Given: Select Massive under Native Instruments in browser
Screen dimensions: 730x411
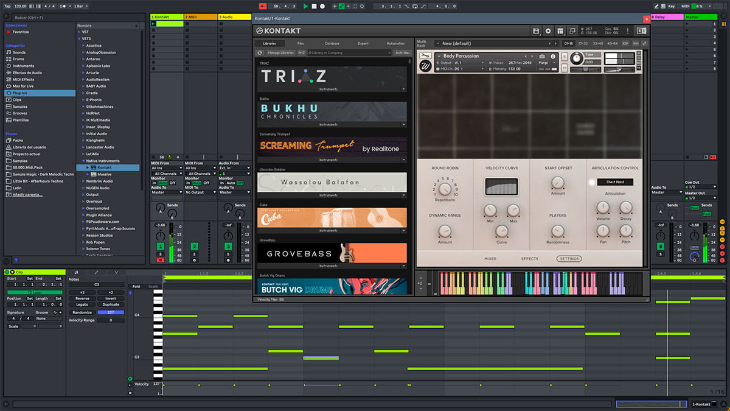Looking at the screenshot, I should click(105, 174).
